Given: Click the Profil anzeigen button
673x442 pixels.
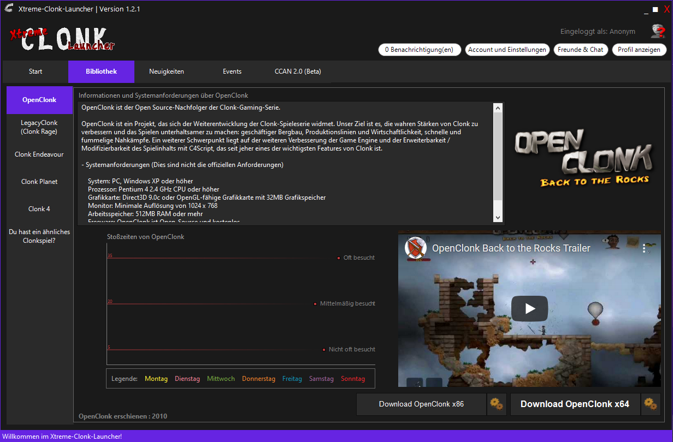Looking at the screenshot, I should (639, 50).
